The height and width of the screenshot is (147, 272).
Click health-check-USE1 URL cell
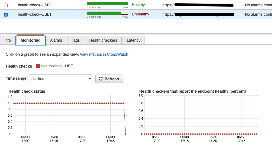[x=199, y=14]
